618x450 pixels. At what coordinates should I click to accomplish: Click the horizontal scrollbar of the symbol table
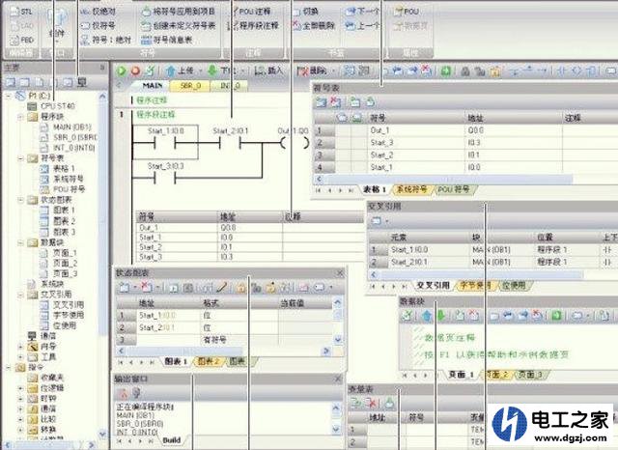[x=443, y=180]
